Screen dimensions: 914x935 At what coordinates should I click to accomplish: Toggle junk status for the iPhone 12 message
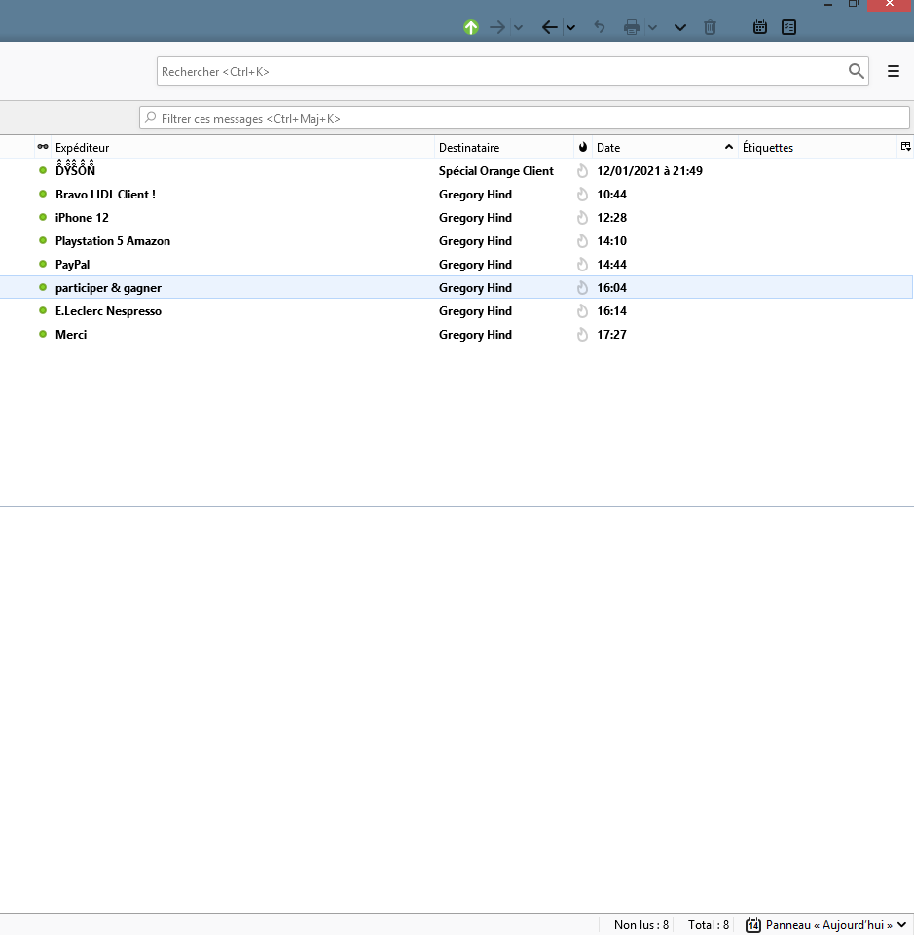(583, 218)
